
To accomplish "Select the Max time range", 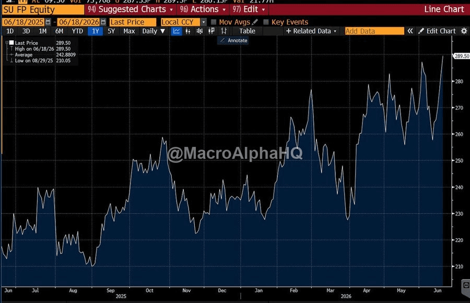I will (x=129, y=31).
